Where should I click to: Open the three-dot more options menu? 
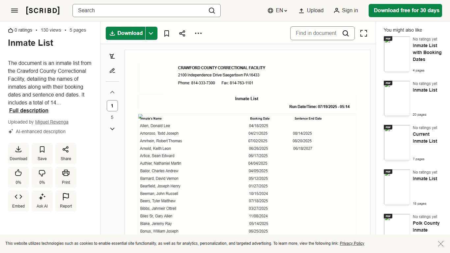[x=198, y=33]
